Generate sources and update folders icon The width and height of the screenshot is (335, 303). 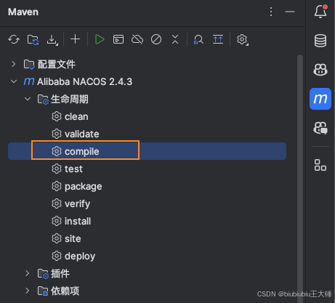(x=33, y=39)
